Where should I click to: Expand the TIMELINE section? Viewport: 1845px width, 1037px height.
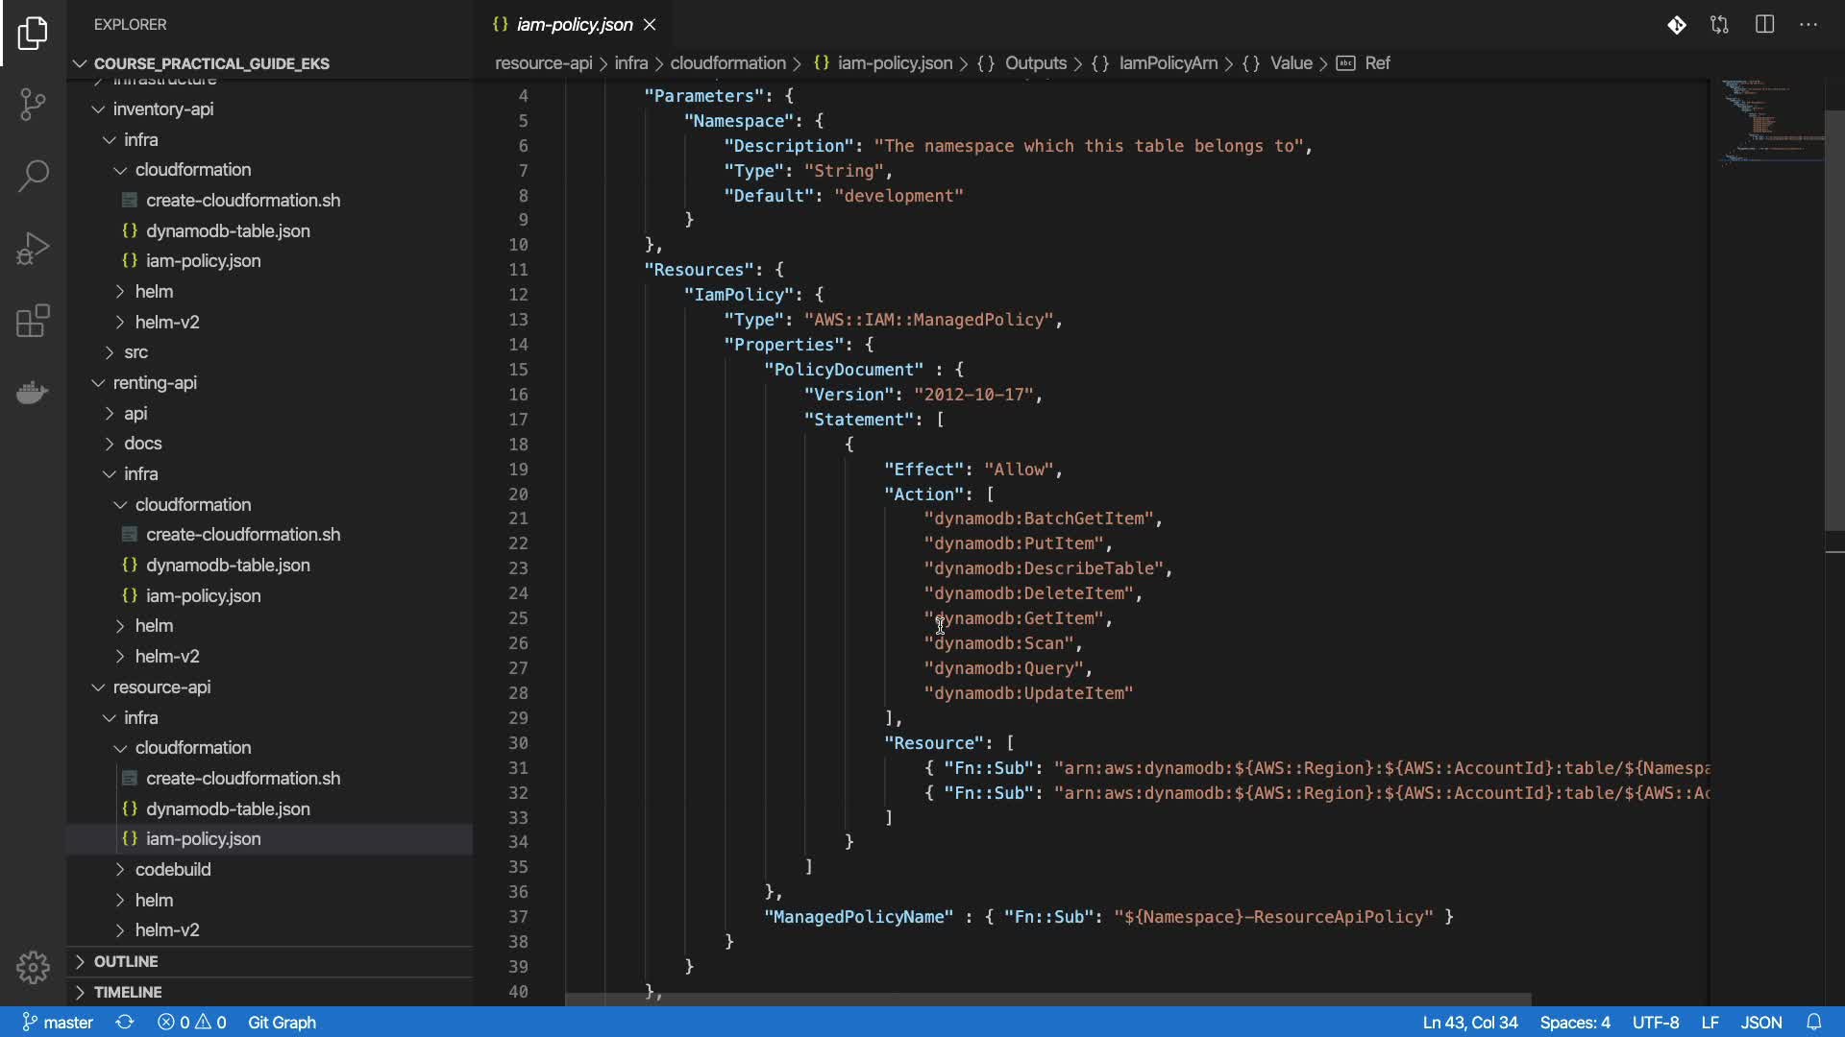click(x=127, y=992)
